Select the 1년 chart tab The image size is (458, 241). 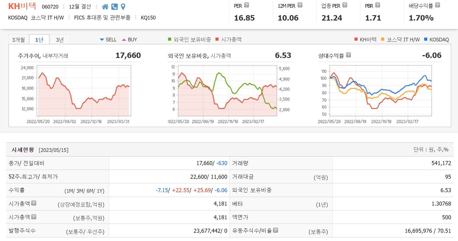click(39, 39)
